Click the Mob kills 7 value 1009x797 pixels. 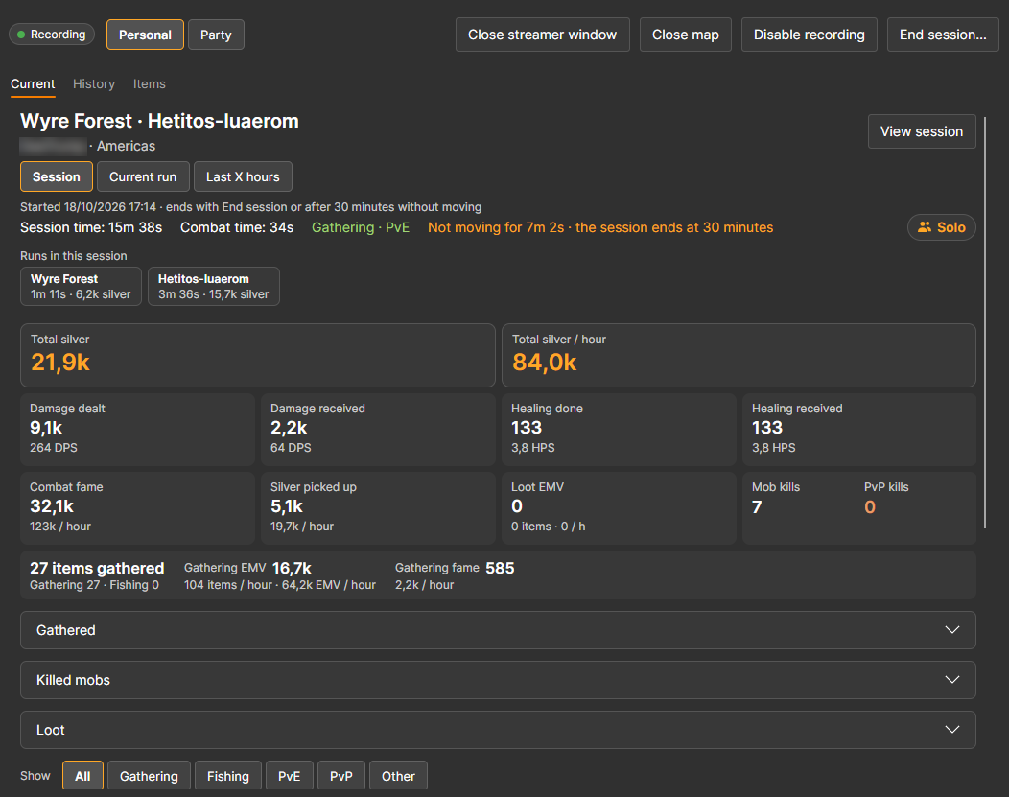click(757, 507)
